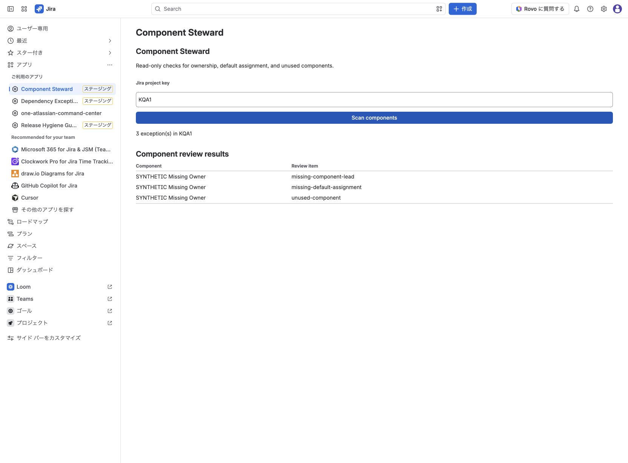Focus the Jira project key input field
Image resolution: width=628 pixels, height=463 pixels.
[x=374, y=100]
